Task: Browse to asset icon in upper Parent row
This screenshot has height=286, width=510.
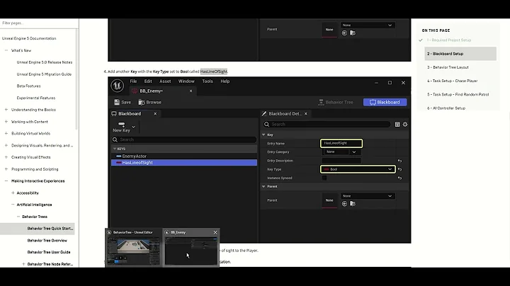Action: coord(353,33)
